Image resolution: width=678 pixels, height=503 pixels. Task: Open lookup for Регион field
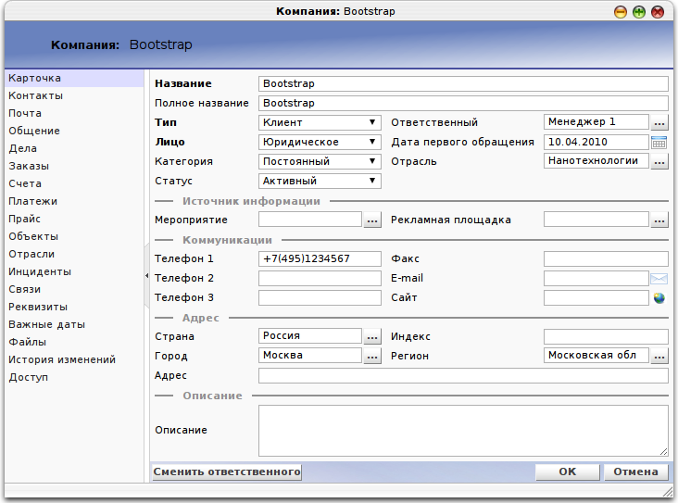659,356
